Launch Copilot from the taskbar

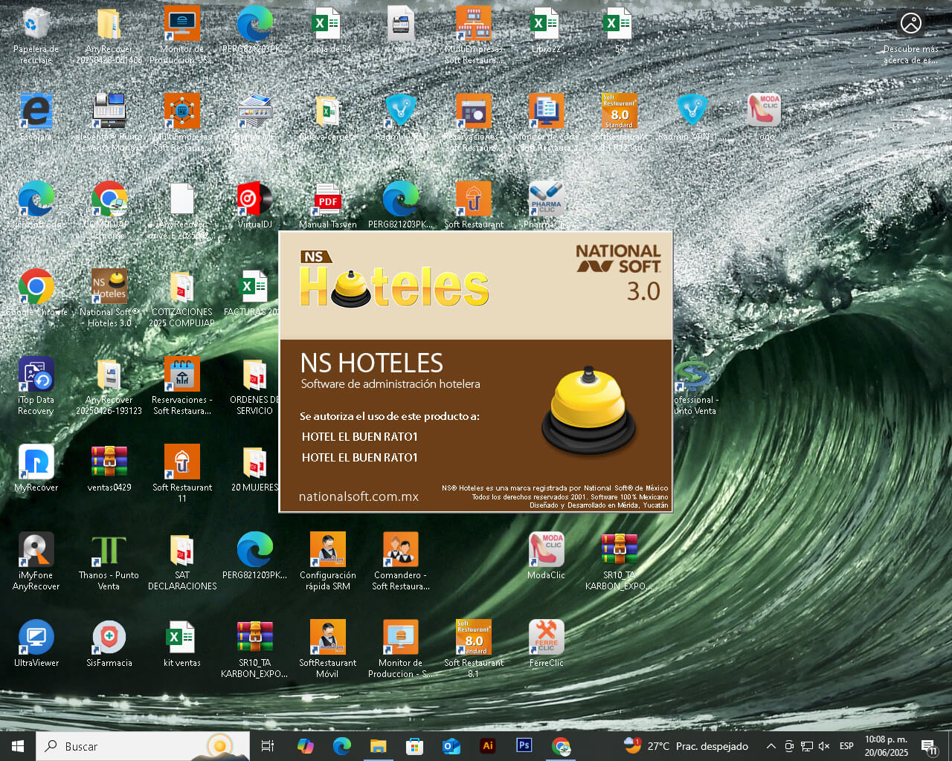point(305,746)
